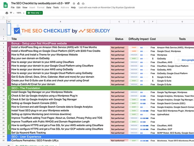Screen dimensions: 194x146
Task: Open status dropdown for AWS WordPress install row
Action: click(119, 48)
